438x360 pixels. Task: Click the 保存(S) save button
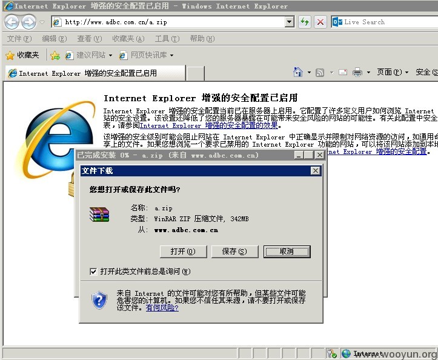click(234, 252)
